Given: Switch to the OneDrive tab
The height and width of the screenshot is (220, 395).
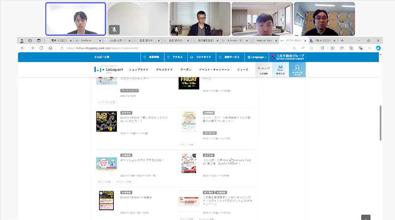Looking at the screenshot, I should click(x=86, y=41).
